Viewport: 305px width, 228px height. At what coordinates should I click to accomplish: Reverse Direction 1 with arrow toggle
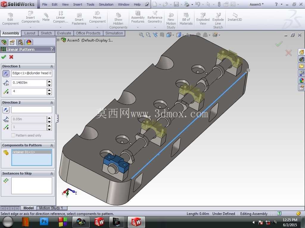pos(6,74)
